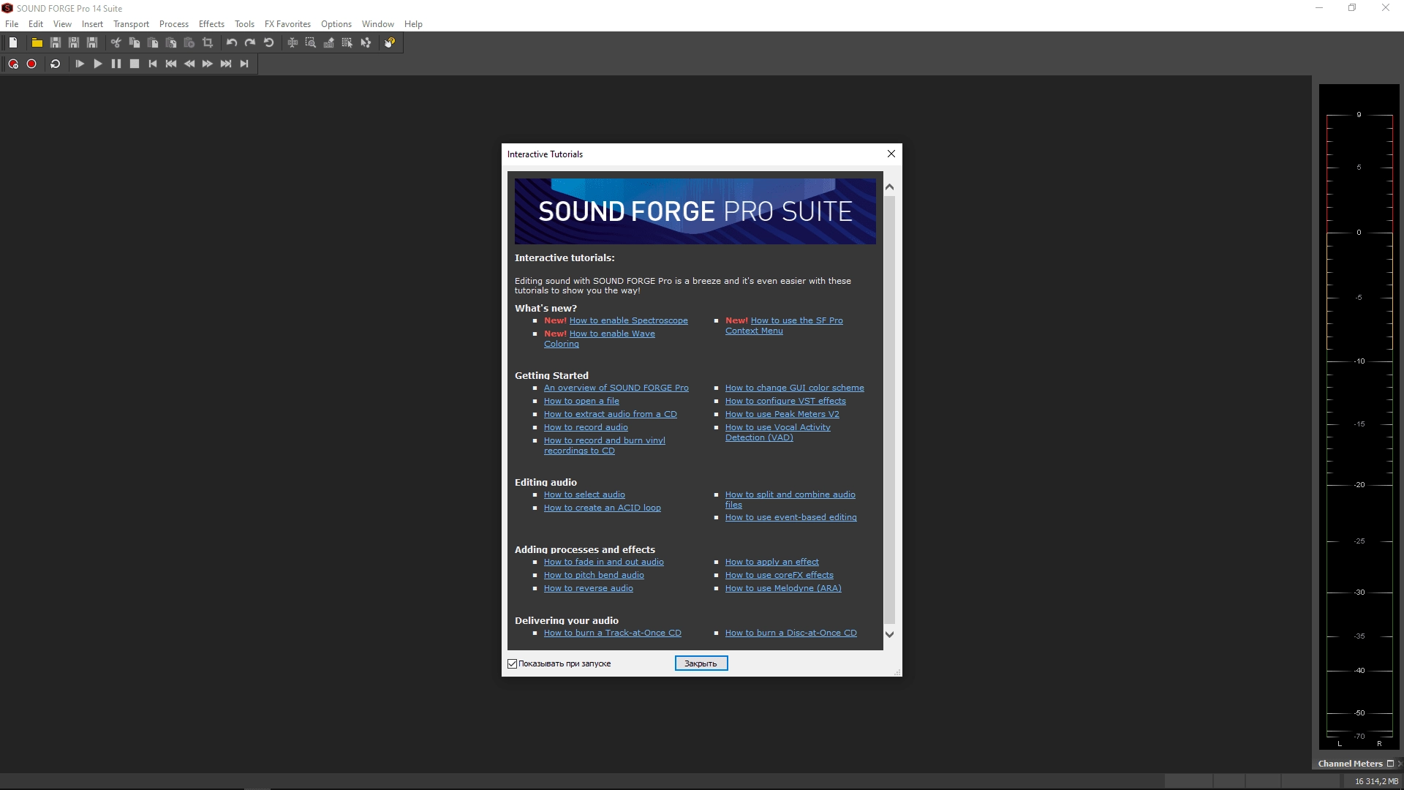Viewport: 1404px width, 790px height.
Task: Open the Transport menu
Action: [131, 23]
